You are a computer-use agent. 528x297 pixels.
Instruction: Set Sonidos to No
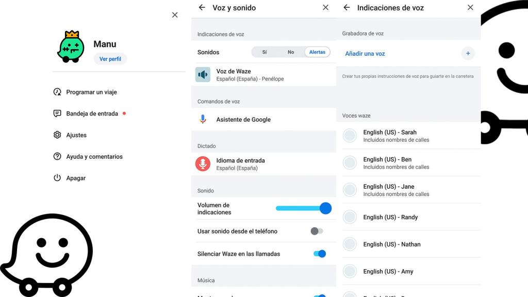coord(291,52)
